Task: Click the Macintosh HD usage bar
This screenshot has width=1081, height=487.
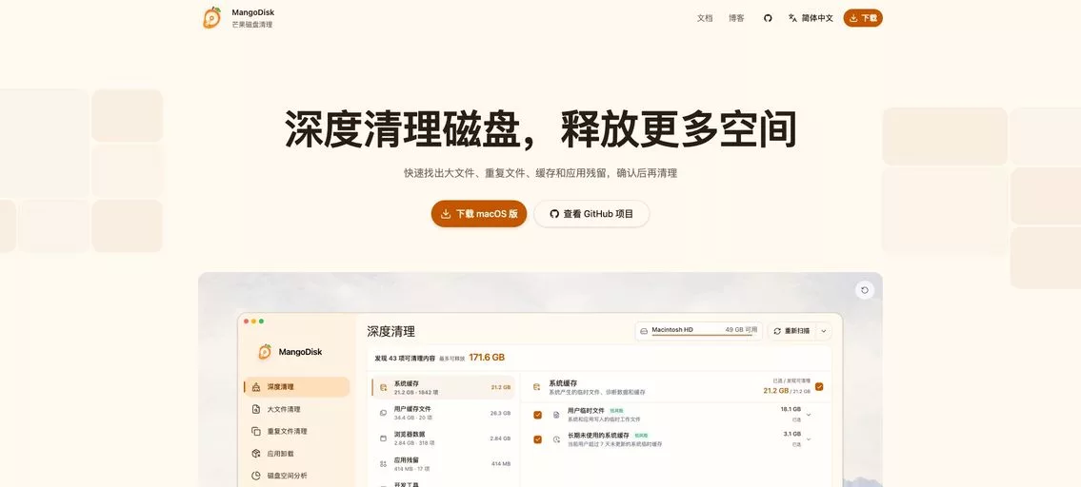Action: [x=704, y=336]
